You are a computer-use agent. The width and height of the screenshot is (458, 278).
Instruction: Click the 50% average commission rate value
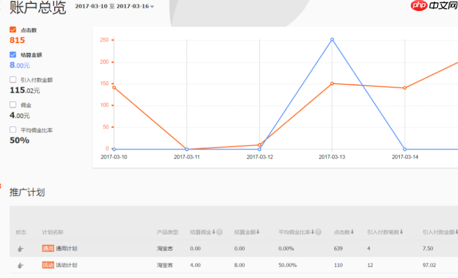click(19, 140)
